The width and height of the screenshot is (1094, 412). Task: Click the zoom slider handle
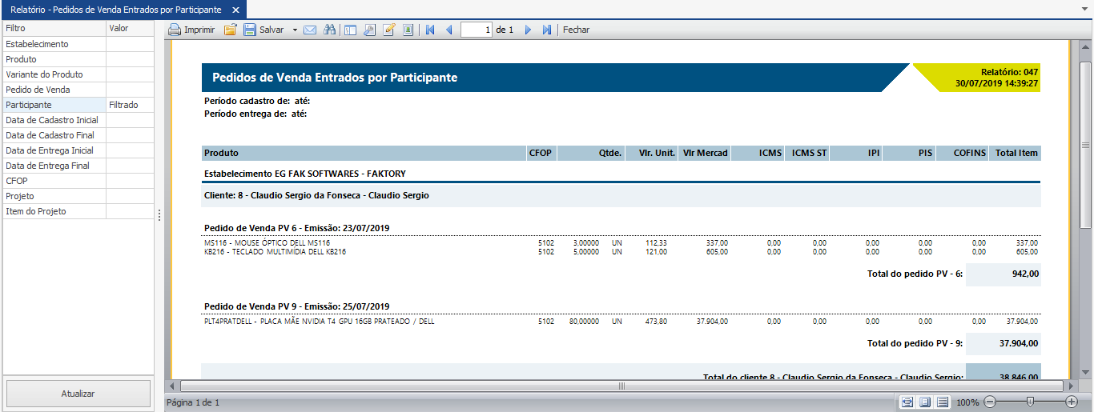coord(1030,402)
